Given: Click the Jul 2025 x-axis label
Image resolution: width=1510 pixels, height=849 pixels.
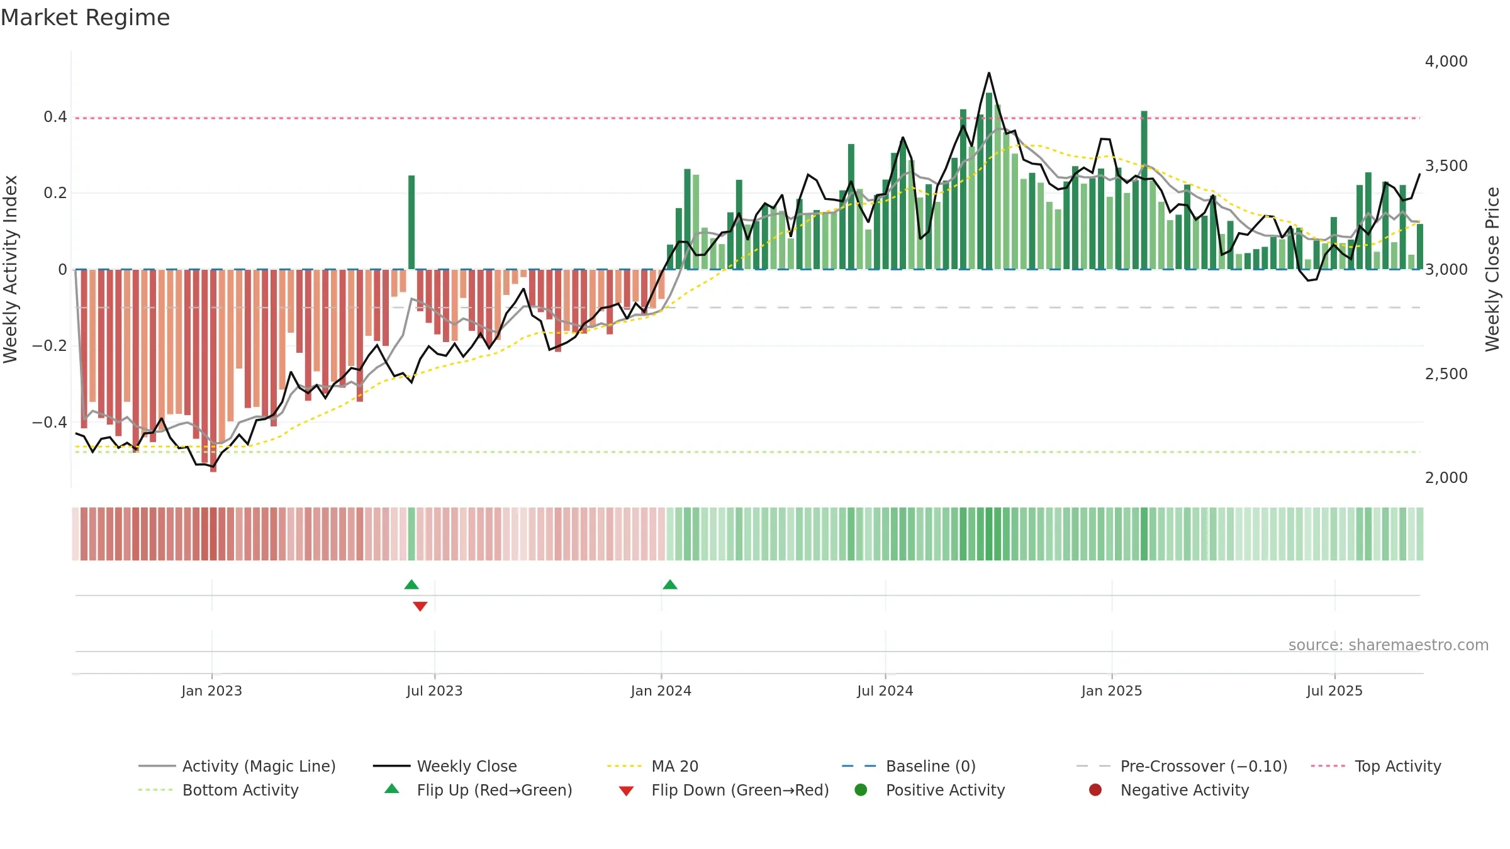Looking at the screenshot, I should tap(1334, 691).
